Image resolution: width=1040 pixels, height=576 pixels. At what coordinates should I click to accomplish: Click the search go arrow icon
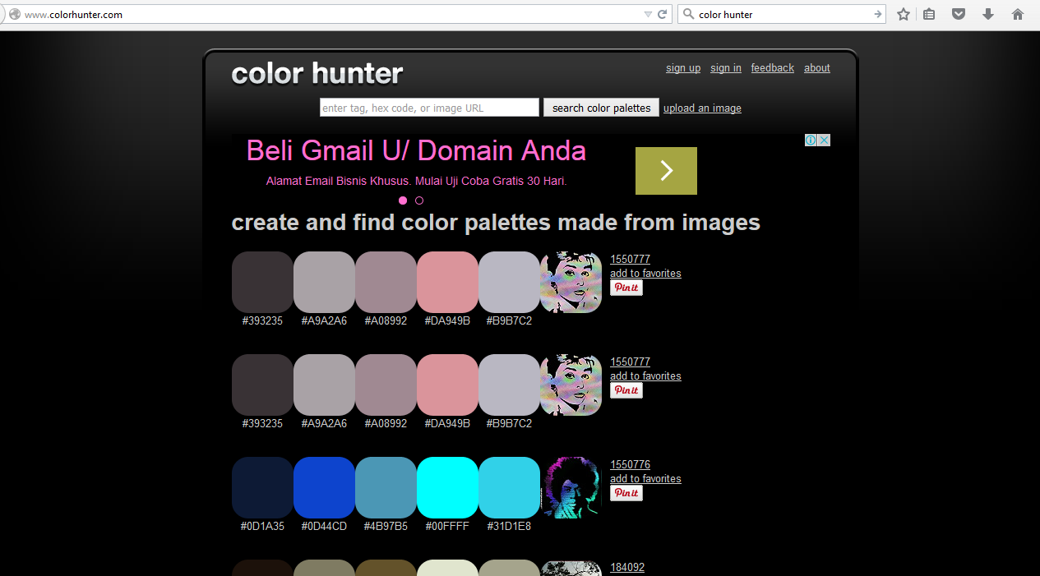pyautogui.click(x=878, y=14)
